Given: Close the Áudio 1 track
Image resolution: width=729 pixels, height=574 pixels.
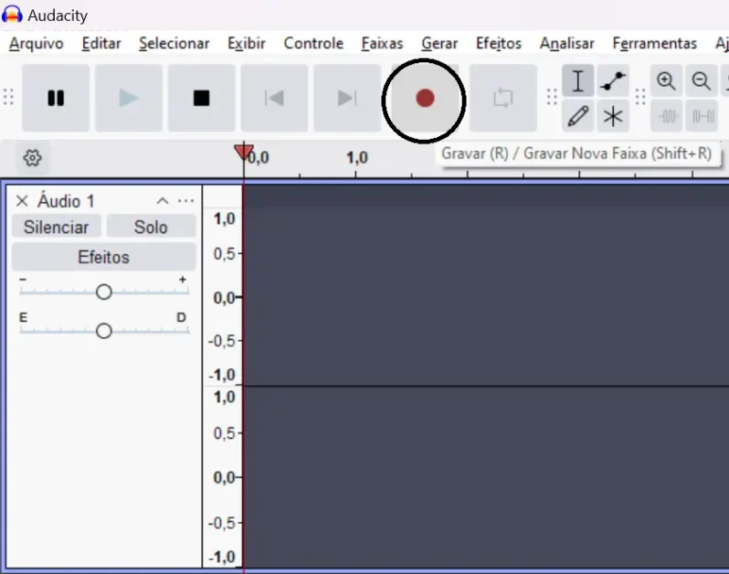Looking at the screenshot, I should tap(22, 201).
